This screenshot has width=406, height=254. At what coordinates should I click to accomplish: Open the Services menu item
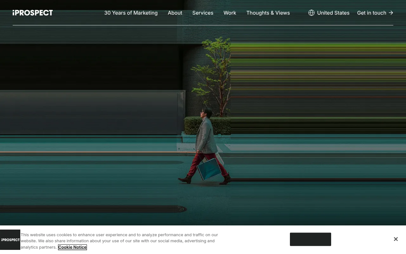tap(203, 13)
